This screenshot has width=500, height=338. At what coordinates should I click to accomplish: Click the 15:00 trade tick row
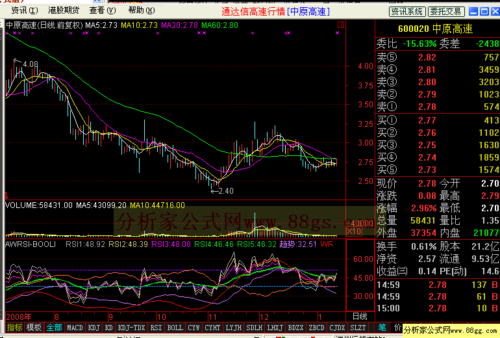point(438,308)
